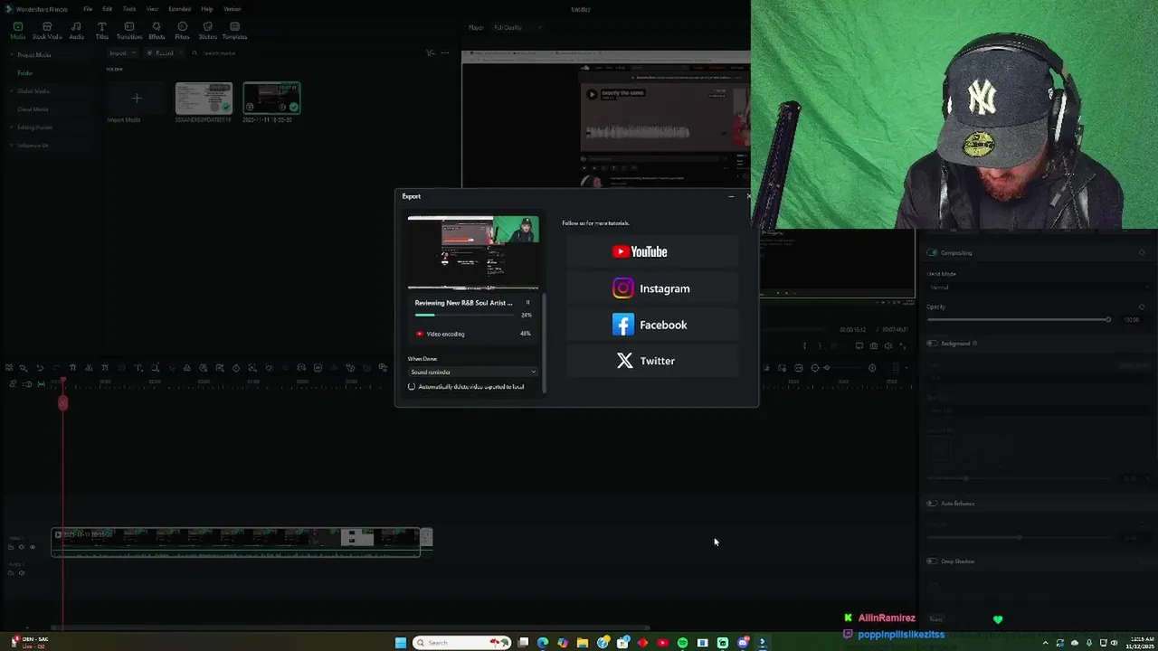
Task: Open the Blend Mode dropdown
Action: tap(1037, 288)
